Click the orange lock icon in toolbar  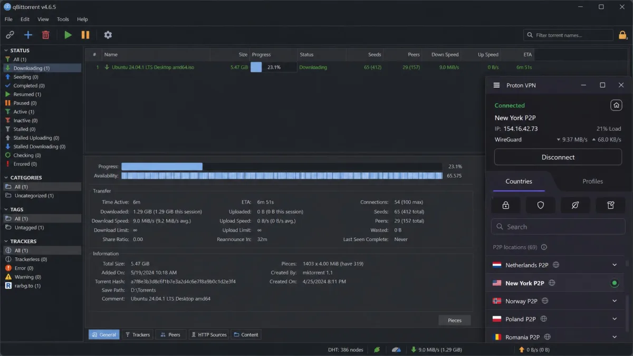(623, 35)
